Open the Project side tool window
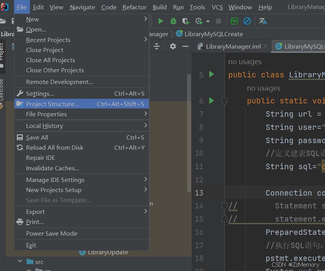The width and height of the screenshot is (325, 271). (2, 56)
